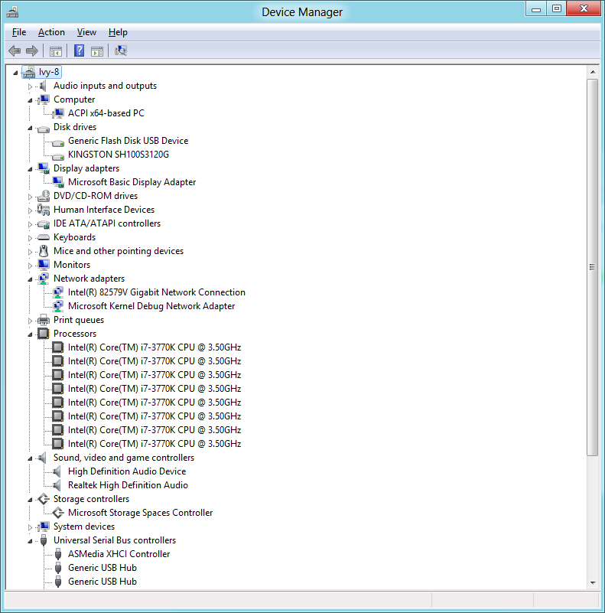Screen dimensions: 605x613
Task: Open the Help menu
Action: (x=118, y=32)
